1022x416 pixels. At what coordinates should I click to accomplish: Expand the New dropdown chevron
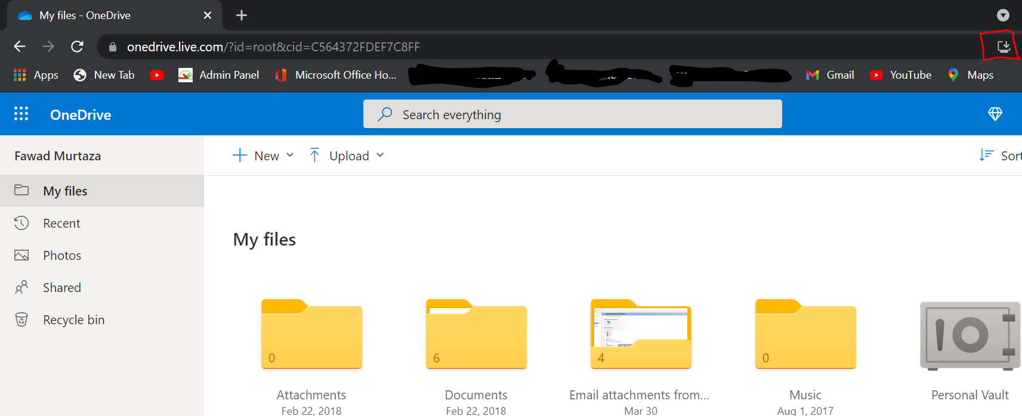click(x=290, y=155)
